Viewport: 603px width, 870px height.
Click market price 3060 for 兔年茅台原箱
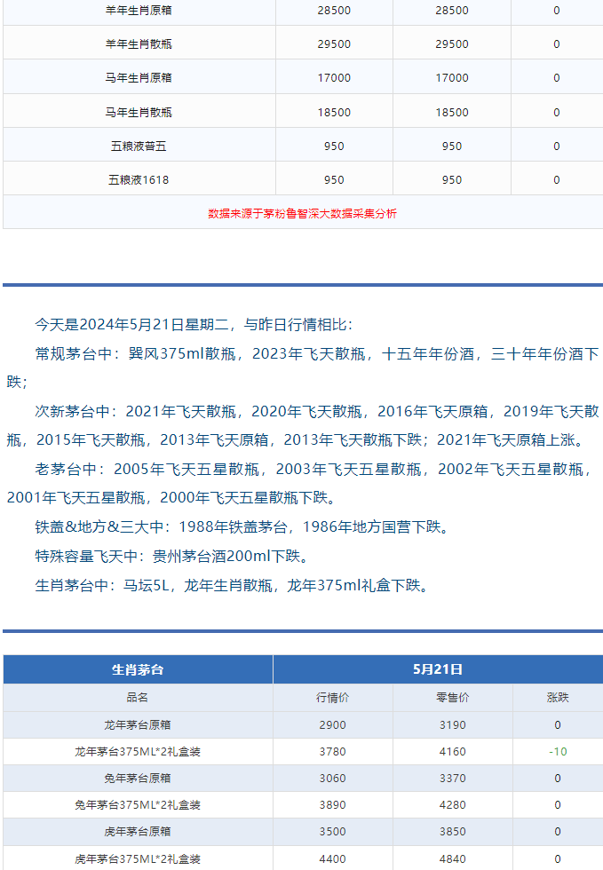[x=333, y=778]
